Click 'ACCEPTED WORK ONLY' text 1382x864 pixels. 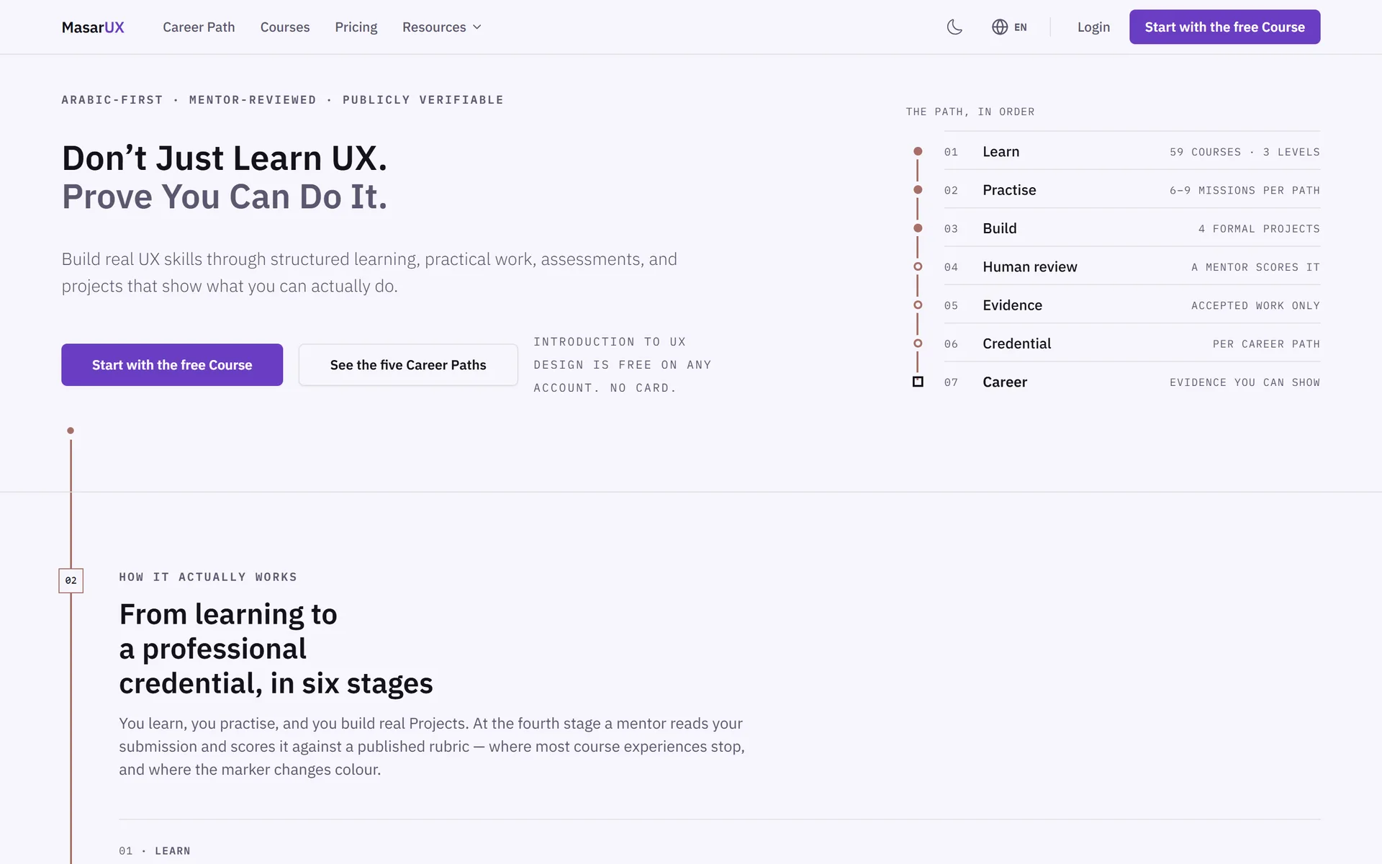click(x=1255, y=305)
